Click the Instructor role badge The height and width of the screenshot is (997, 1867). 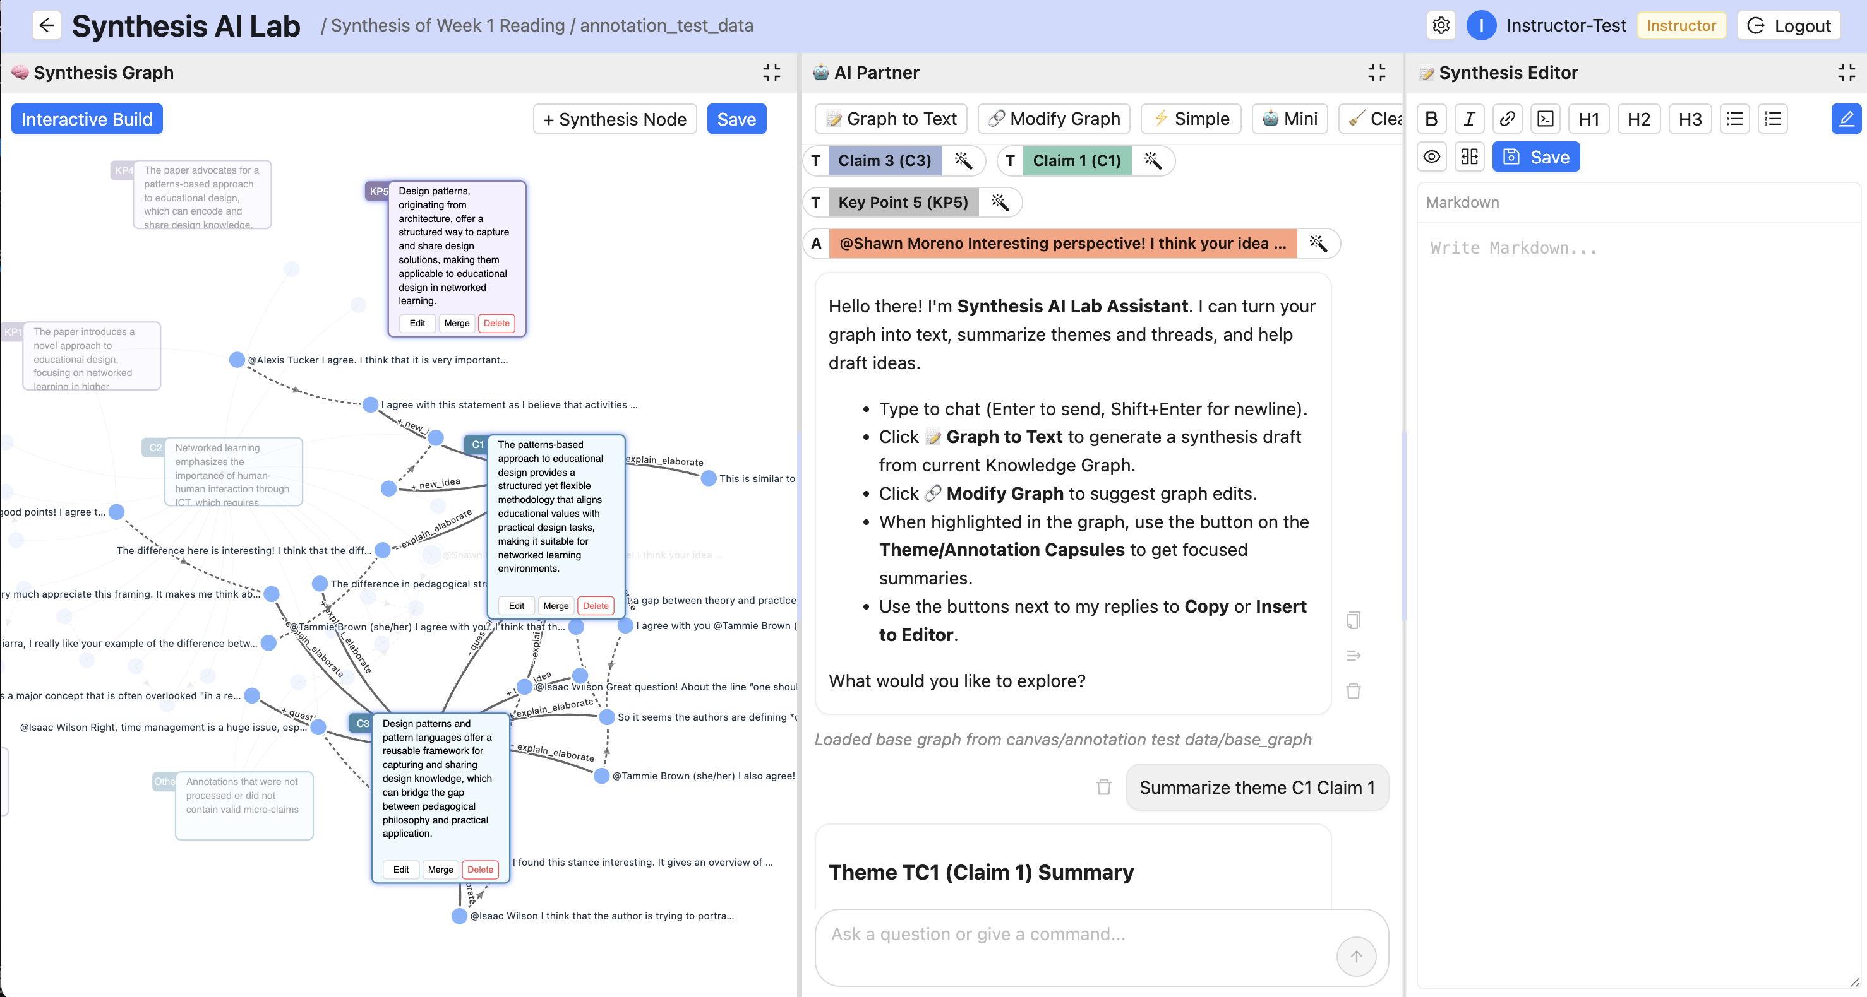[x=1681, y=25]
